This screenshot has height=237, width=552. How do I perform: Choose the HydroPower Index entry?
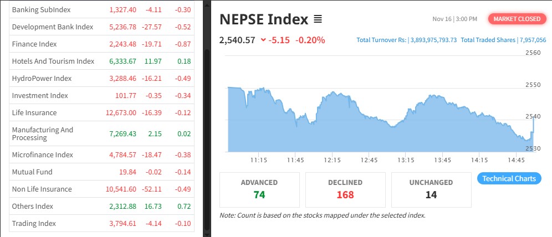[x=42, y=79]
